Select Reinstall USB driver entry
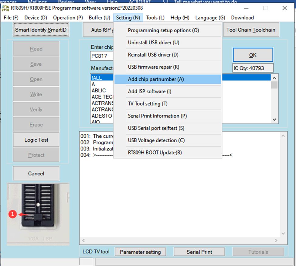 (x=153, y=55)
